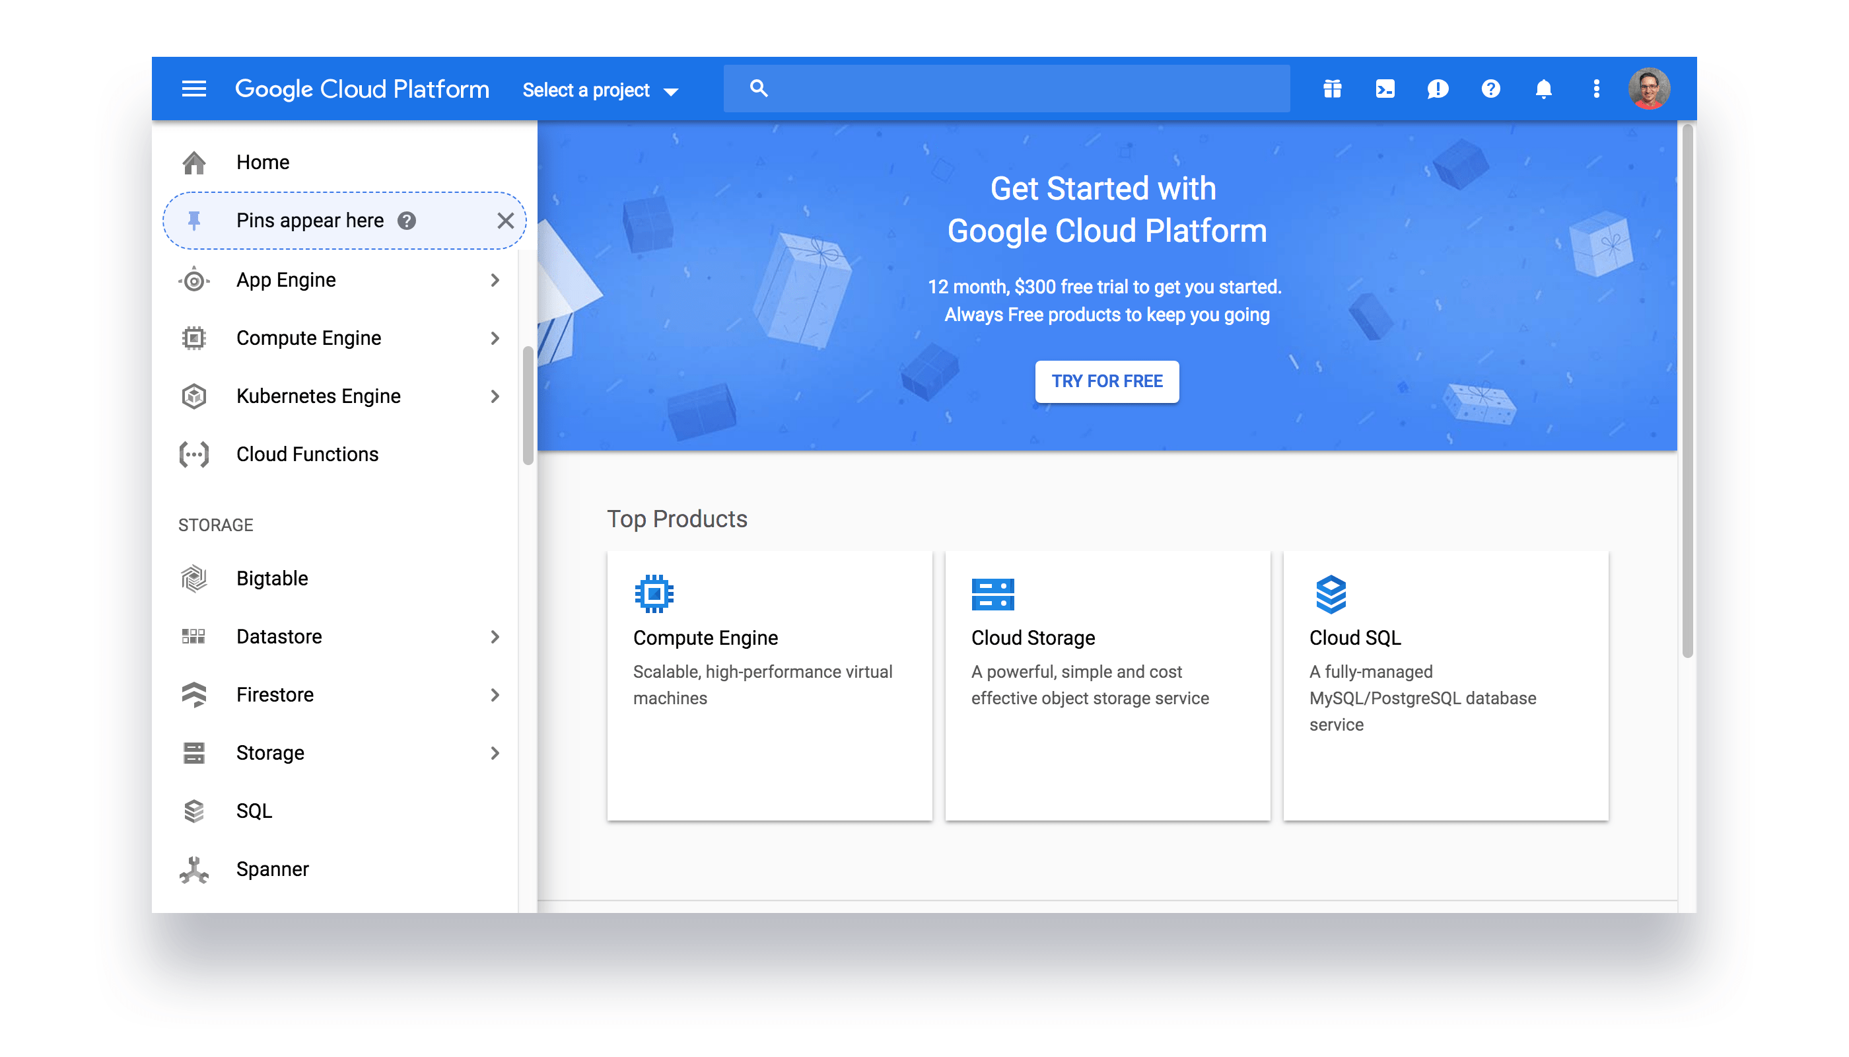Screen dimensions: 1849x1057
Task: Expand the Storage submenu arrow
Action: 495,752
